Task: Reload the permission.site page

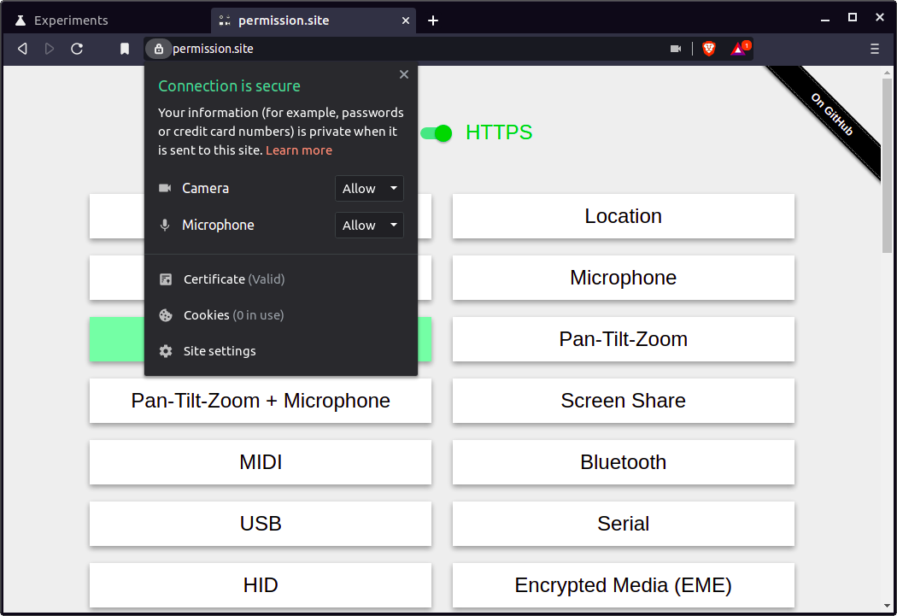Action: [77, 49]
